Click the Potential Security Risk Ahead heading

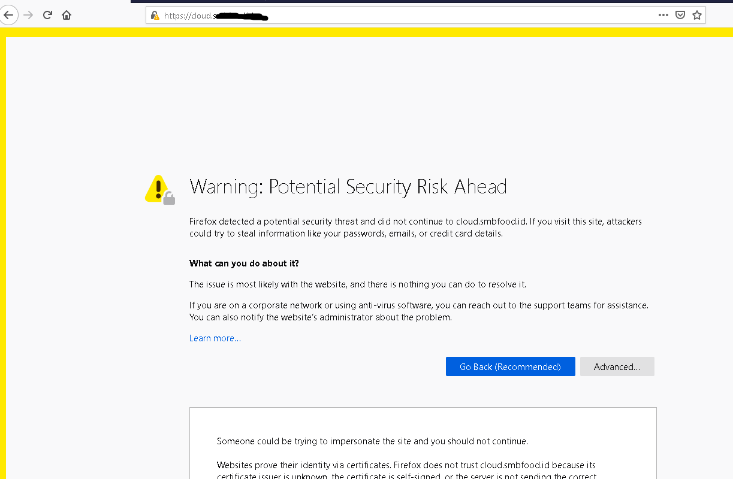point(348,187)
